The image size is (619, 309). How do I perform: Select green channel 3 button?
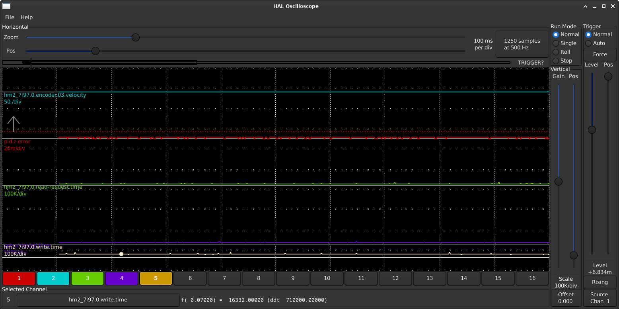click(88, 278)
